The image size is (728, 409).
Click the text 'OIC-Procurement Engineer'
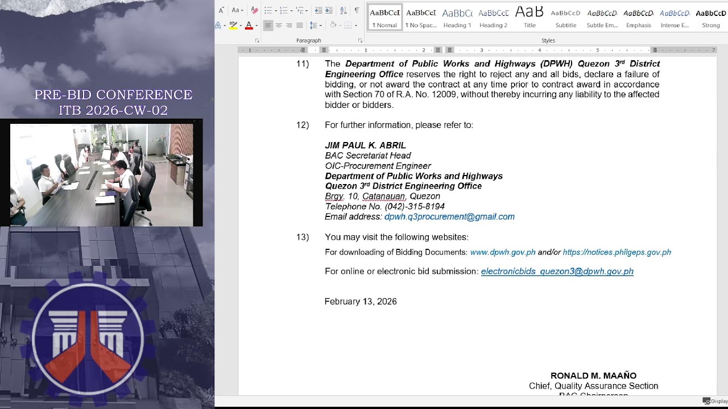378,166
